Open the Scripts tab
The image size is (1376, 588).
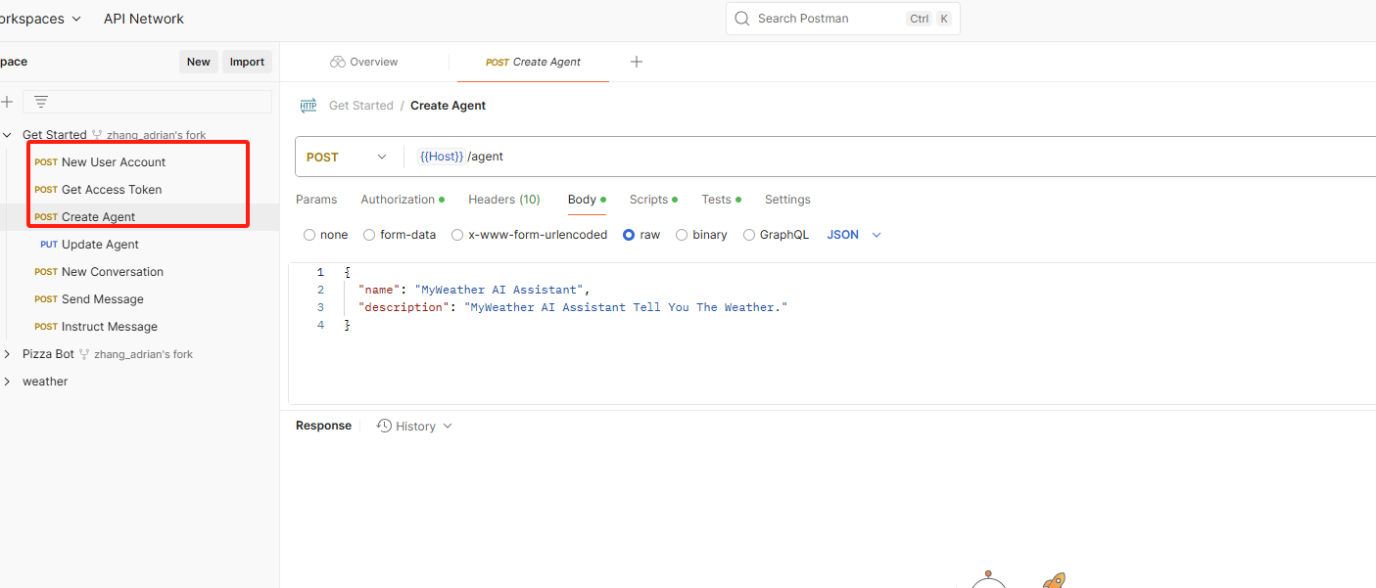[653, 200]
